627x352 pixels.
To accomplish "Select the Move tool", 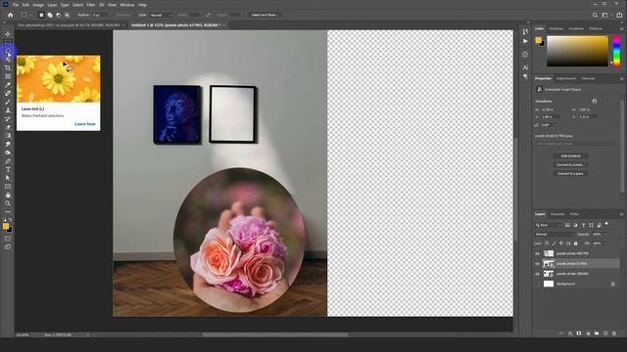I will coord(8,34).
